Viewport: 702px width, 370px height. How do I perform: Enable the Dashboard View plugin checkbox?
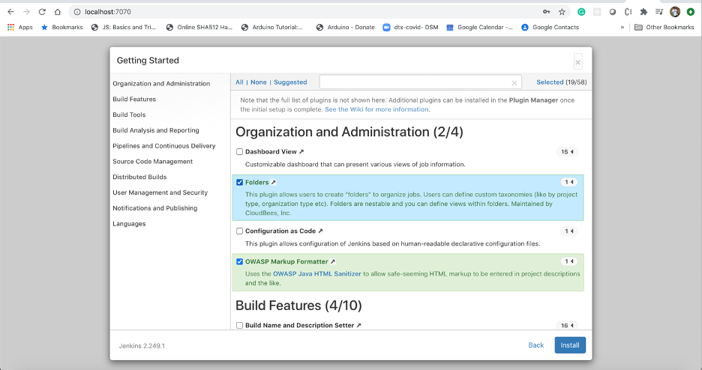[239, 152]
